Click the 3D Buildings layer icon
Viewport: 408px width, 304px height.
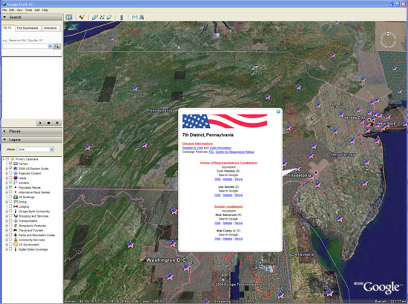coord(16,197)
